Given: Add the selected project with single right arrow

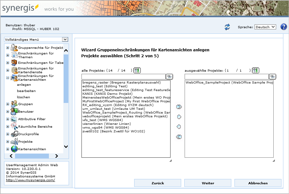Looking at the screenshot, I should tap(179, 117).
